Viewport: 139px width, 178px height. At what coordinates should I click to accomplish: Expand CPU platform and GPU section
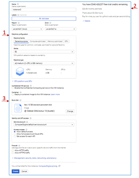click(x=22, y=81)
